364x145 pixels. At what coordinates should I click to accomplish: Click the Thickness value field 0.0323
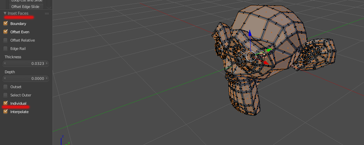pyautogui.click(x=26, y=63)
